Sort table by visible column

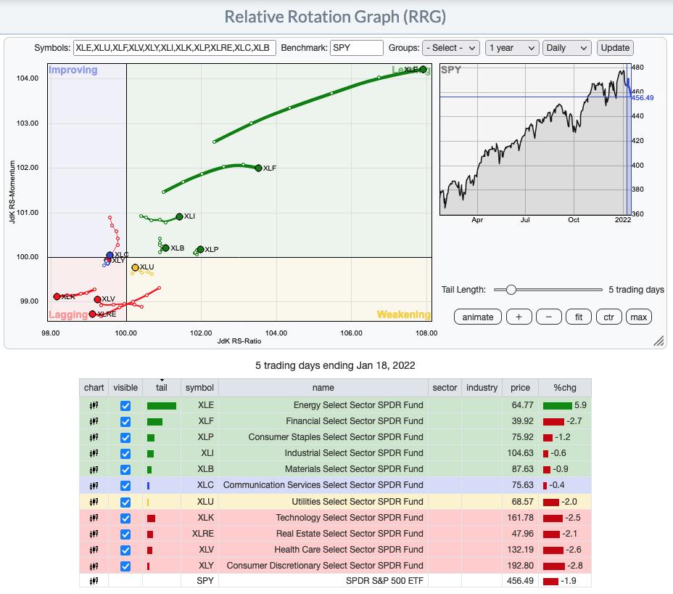point(125,388)
